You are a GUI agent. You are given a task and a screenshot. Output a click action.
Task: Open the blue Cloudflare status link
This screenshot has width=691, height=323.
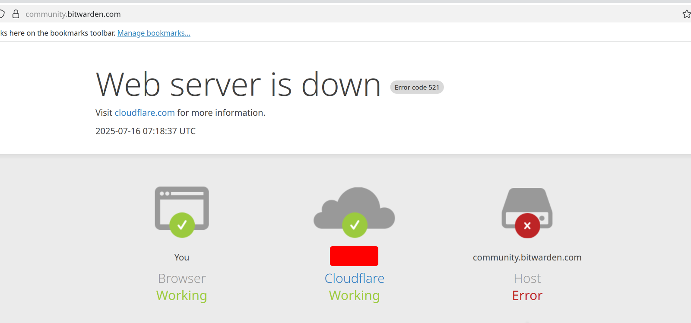click(355, 279)
